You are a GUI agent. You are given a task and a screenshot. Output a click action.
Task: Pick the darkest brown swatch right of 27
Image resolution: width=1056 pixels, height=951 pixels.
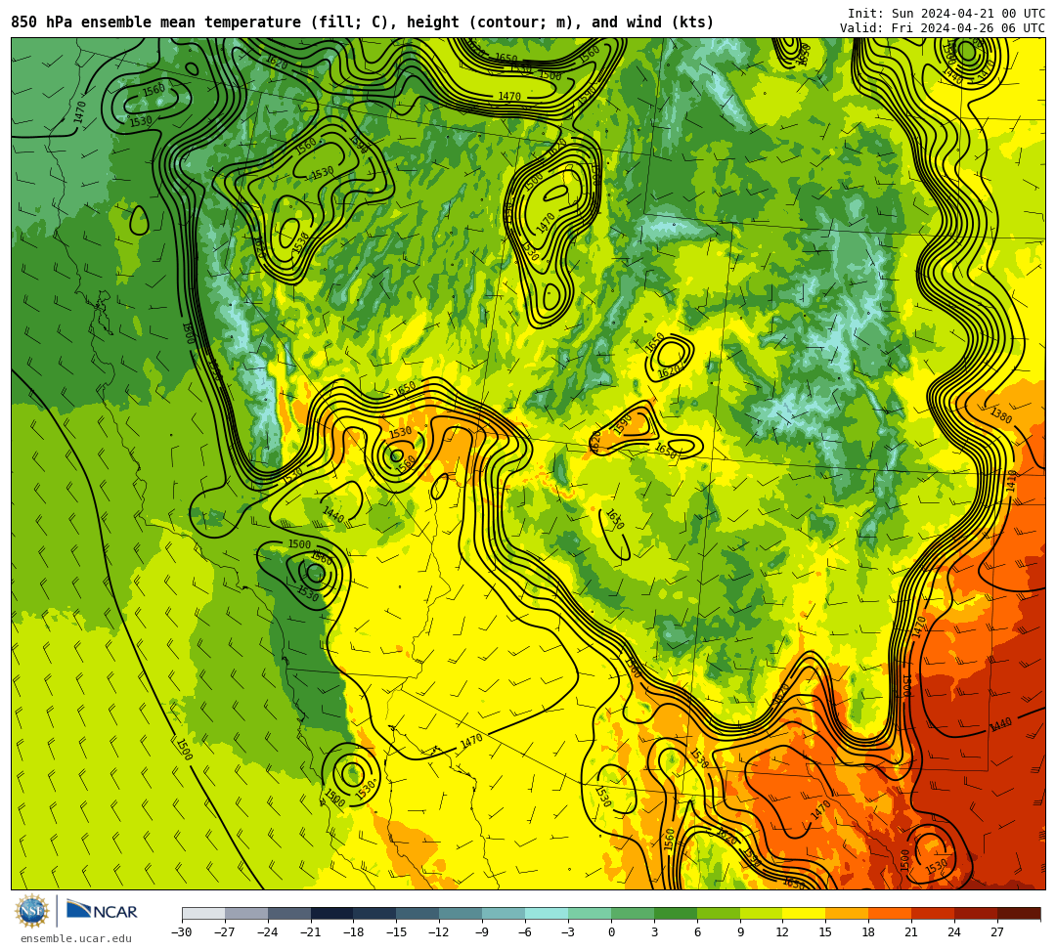click(x=1019, y=913)
